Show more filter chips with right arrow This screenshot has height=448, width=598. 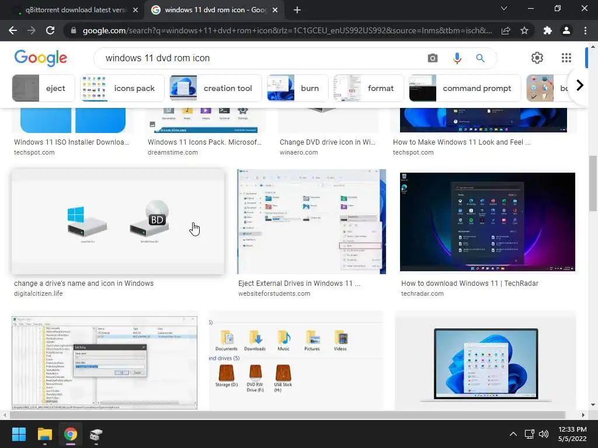(580, 85)
